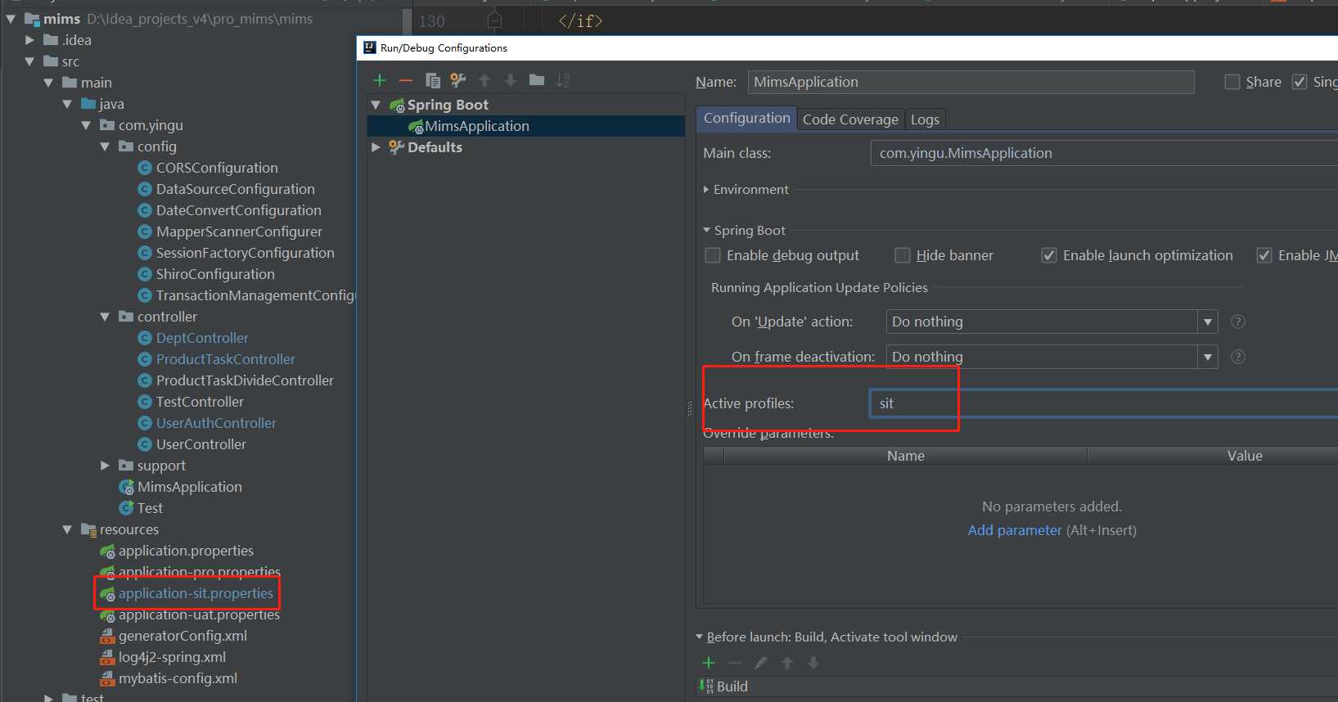Select ProductTaskDivideController class

(x=236, y=380)
